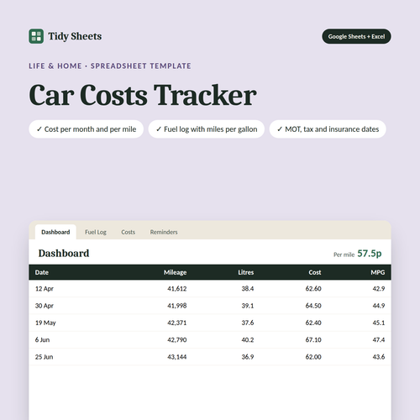Click the Dashboard heading in the sheet
Screen dimensions: 420x420
pos(64,254)
